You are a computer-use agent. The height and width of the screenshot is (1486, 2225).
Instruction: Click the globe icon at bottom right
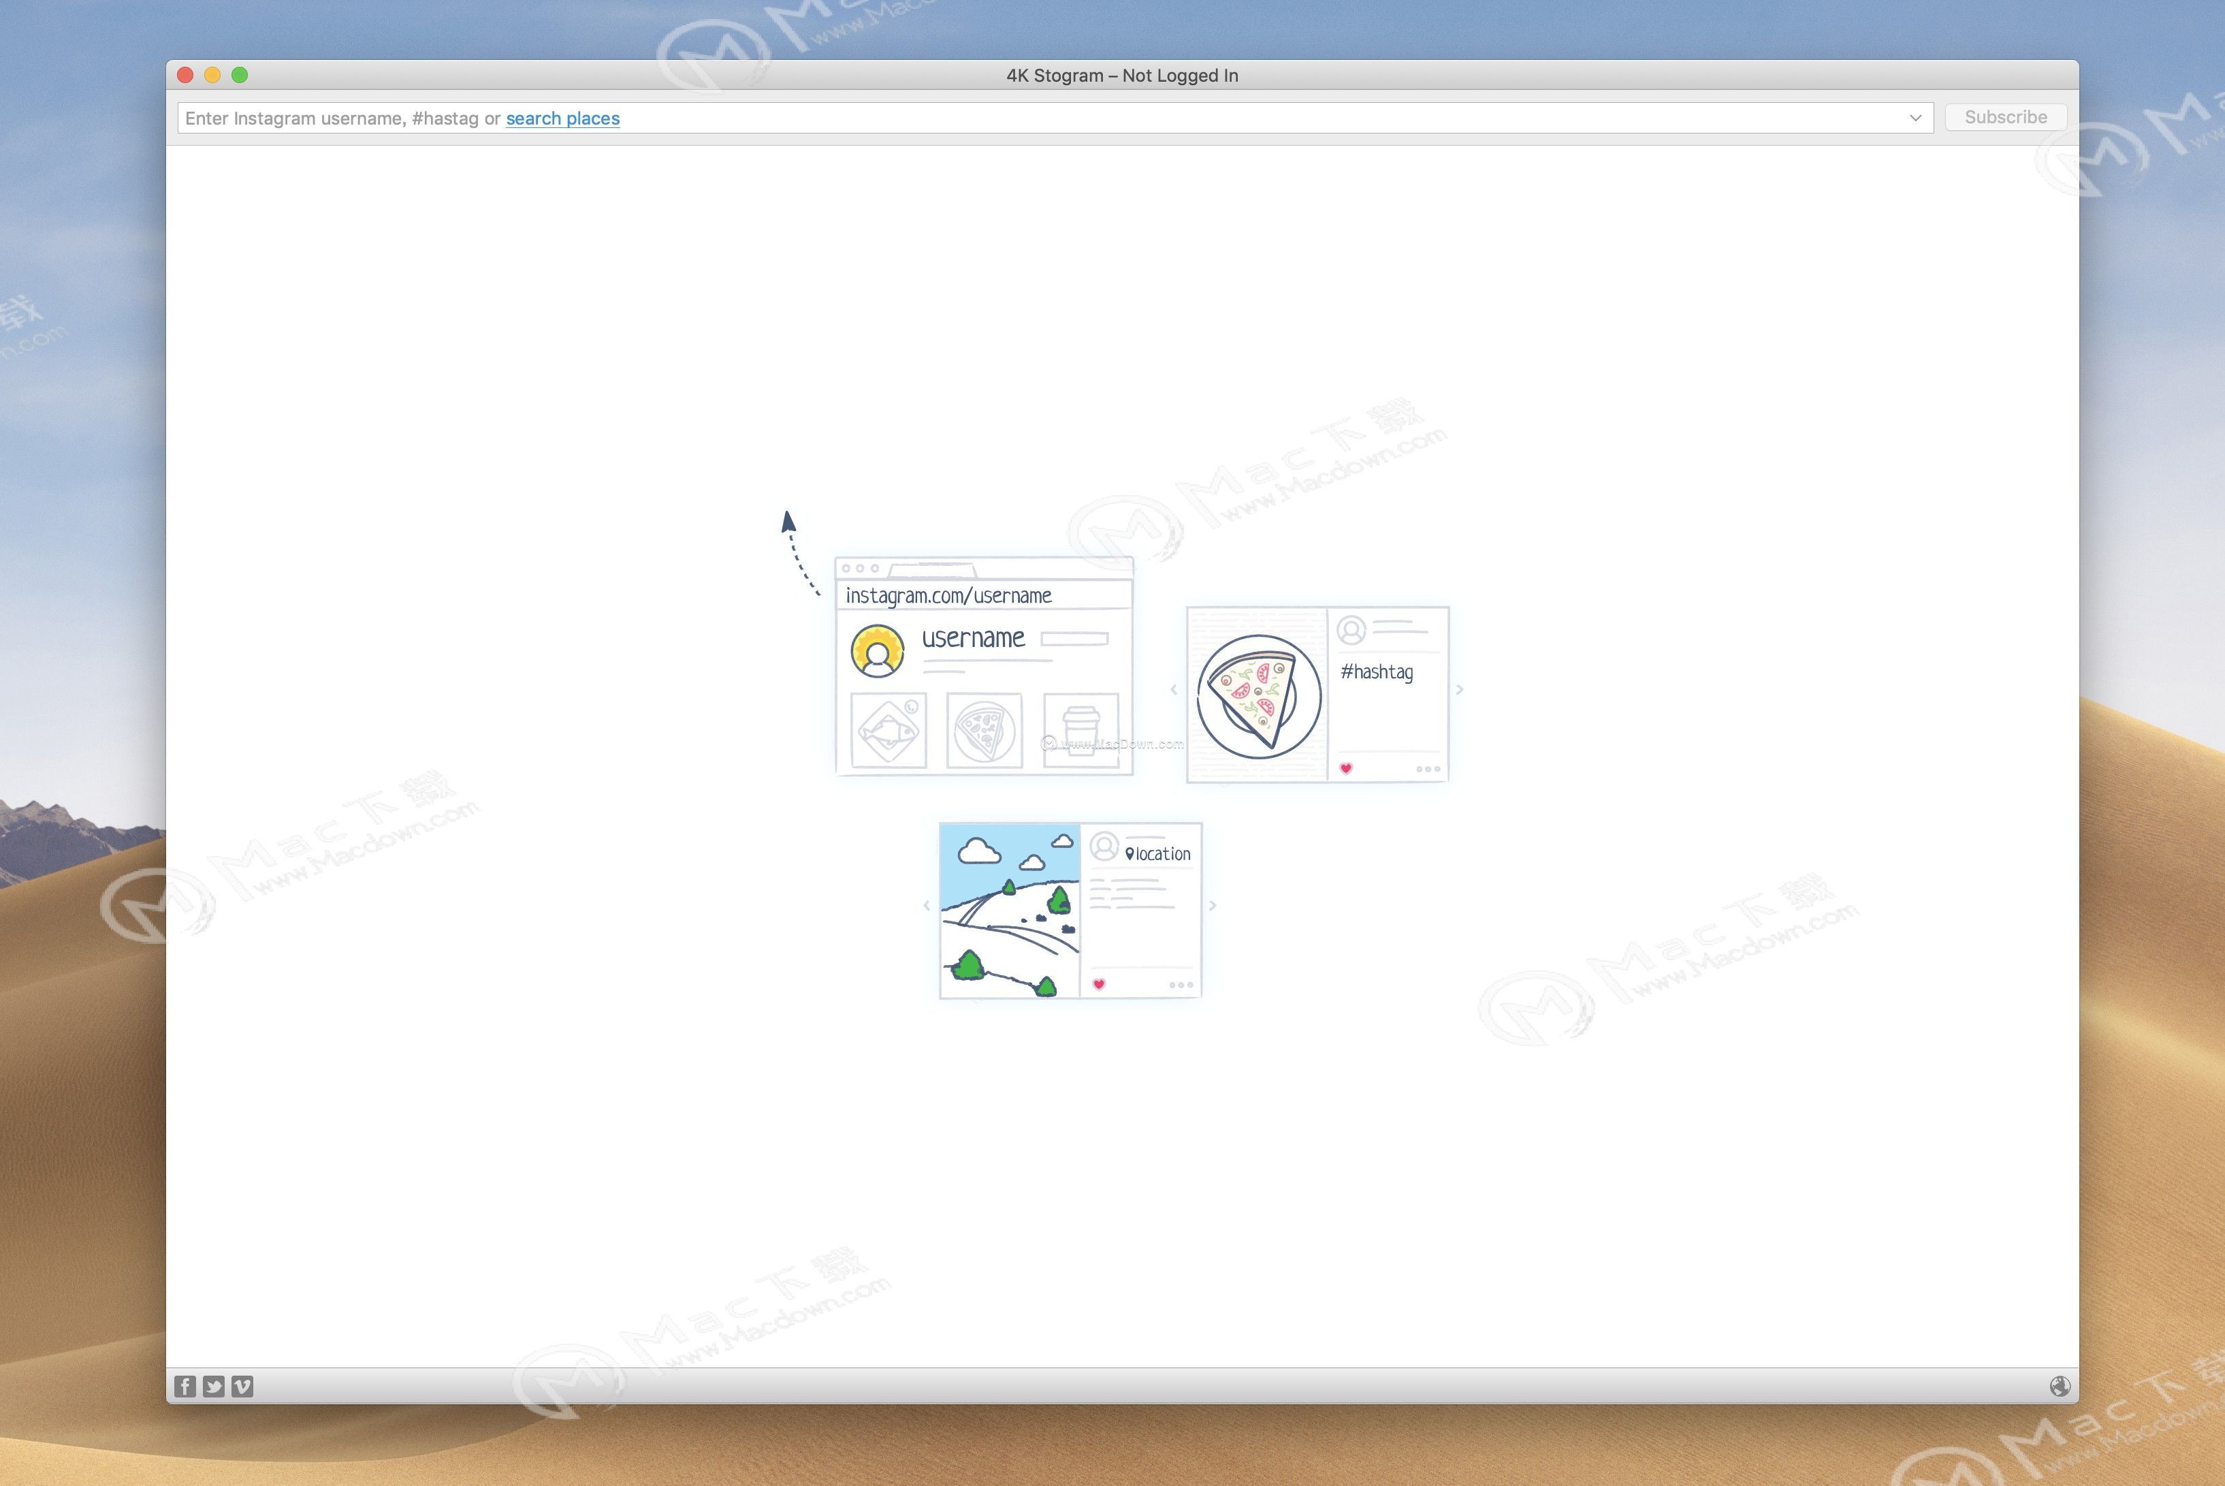[2060, 1387]
